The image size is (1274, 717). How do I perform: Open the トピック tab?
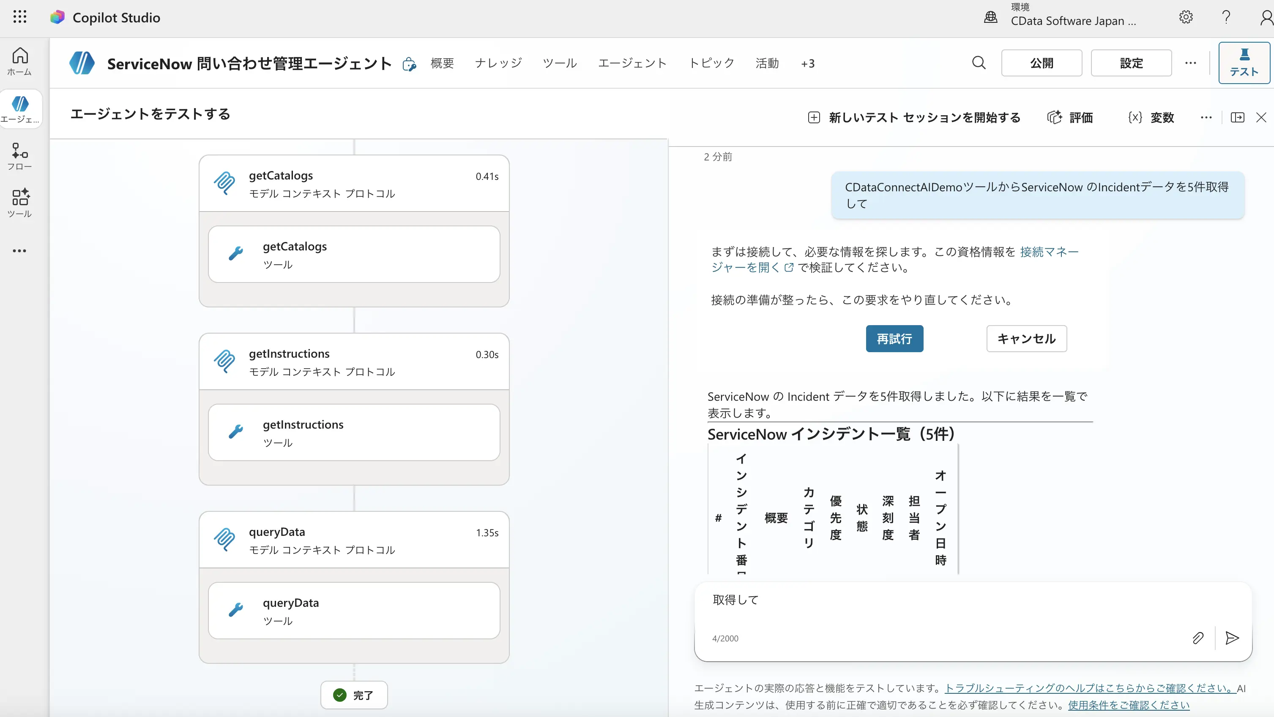pyautogui.click(x=711, y=63)
